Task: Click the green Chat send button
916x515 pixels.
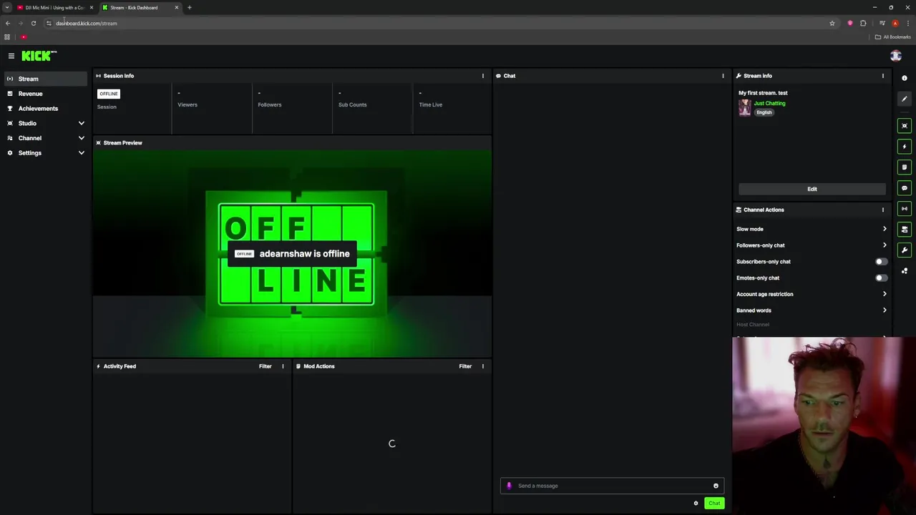Action: pyautogui.click(x=714, y=504)
